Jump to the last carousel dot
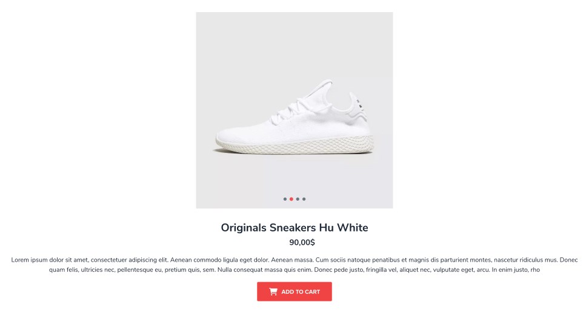583x313 pixels. point(304,199)
